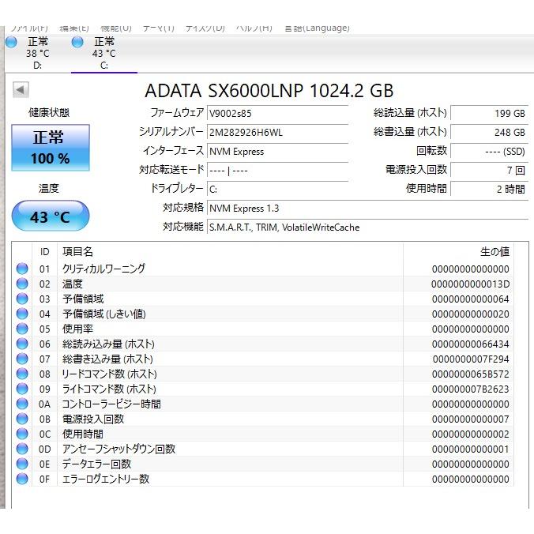This screenshot has width=534, height=534.
Task: Click the シリアルナンバー label
Action: [x=171, y=132]
